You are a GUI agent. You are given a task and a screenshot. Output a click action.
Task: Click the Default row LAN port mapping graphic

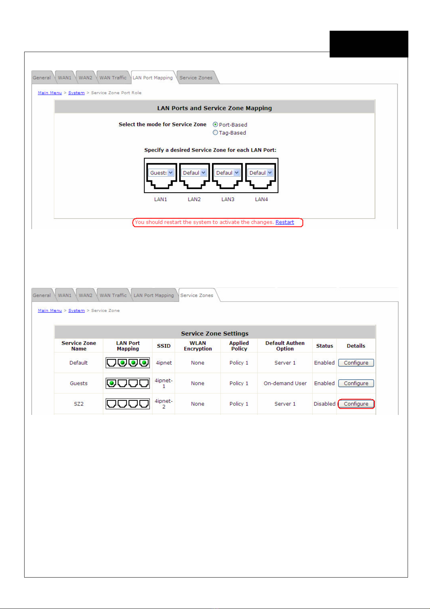tap(128, 363)
